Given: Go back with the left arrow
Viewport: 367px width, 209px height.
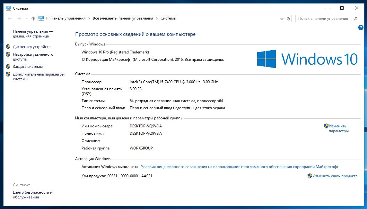Looking at the screenshot, I should [10, 19].
